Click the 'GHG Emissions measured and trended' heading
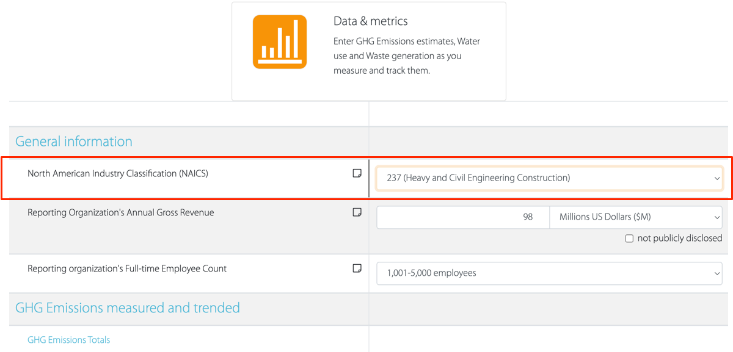 (127, 308)
